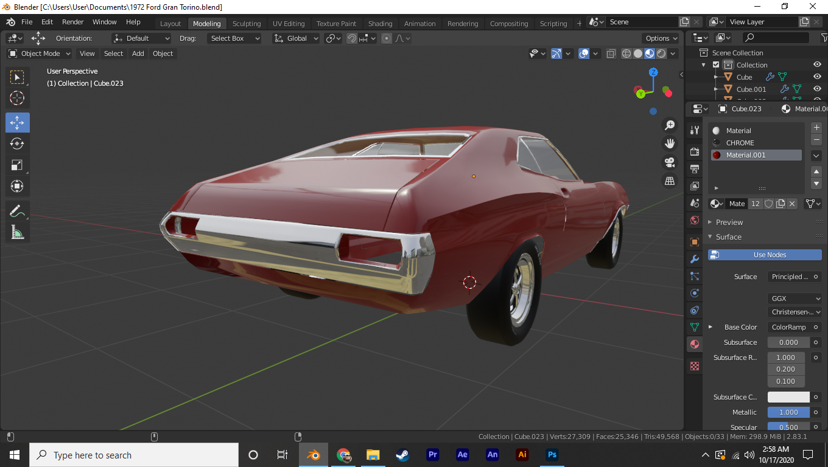Remove material slot with minus button
828x467 pixels.
(x=817, y=140)
